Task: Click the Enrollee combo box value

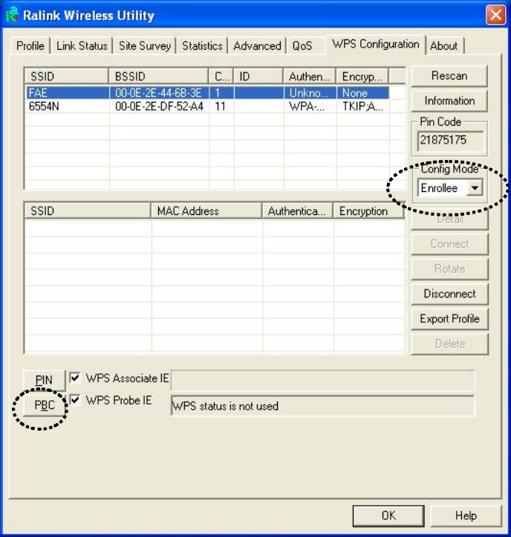Action: [x=442, y=188]
